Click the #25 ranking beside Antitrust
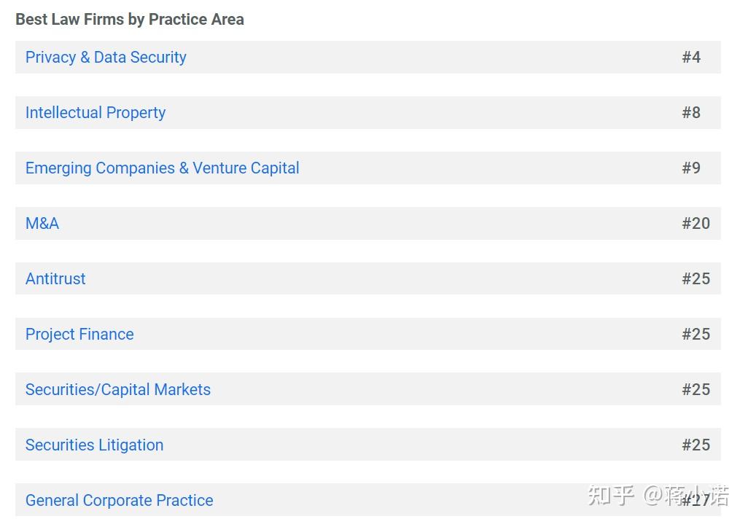Image resolution: width=748 pixels, height=527 pixels. [696, 279]
